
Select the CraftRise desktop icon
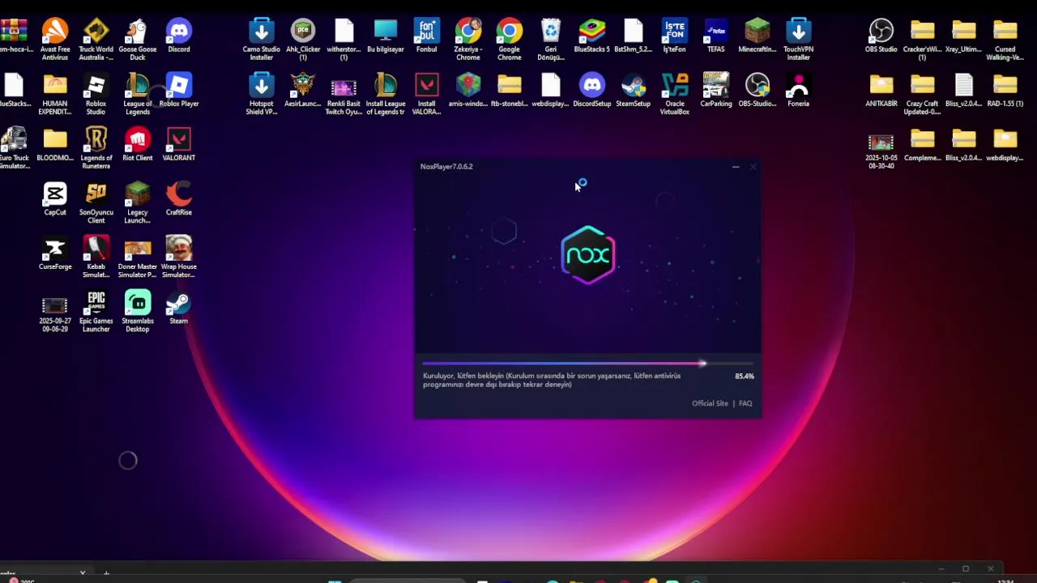pos(178,199)
